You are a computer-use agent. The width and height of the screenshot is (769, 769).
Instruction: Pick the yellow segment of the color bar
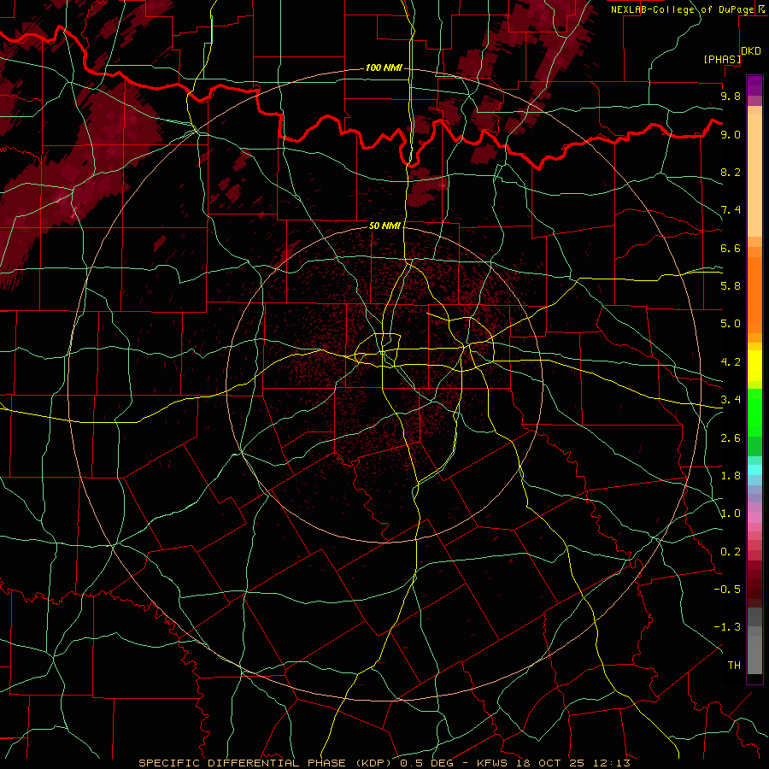754,366
